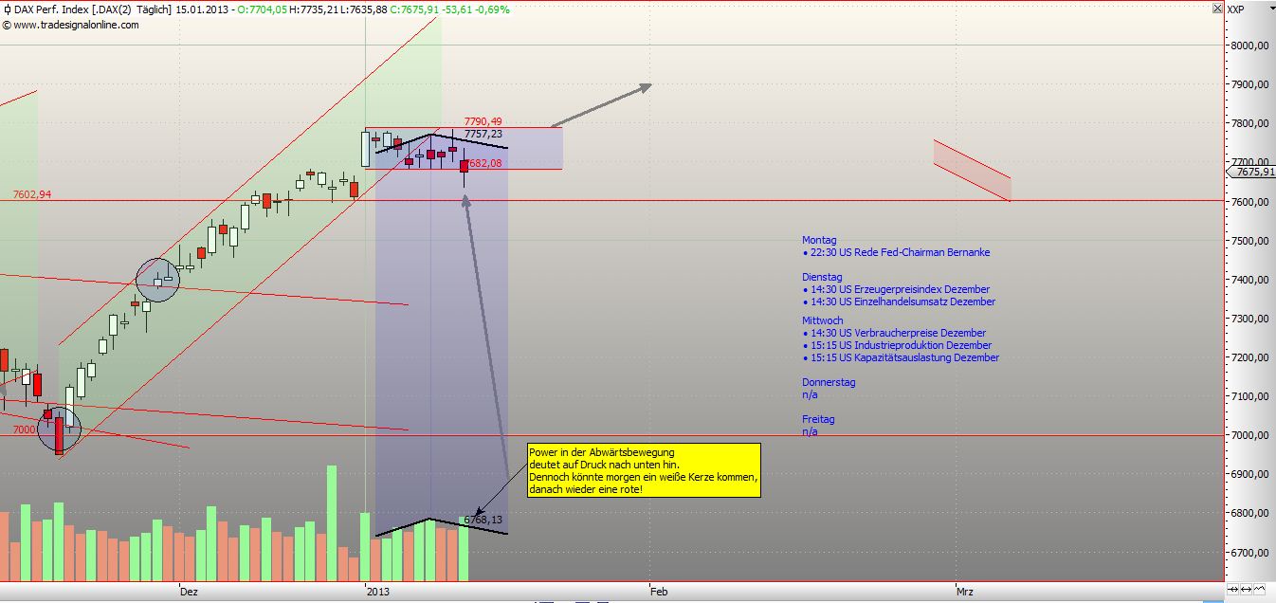Click the Mrz label on time axis

coord(965,592)
